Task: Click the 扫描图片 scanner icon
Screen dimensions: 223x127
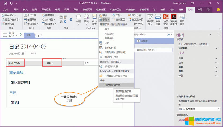Action: click(x=158, y=18)
